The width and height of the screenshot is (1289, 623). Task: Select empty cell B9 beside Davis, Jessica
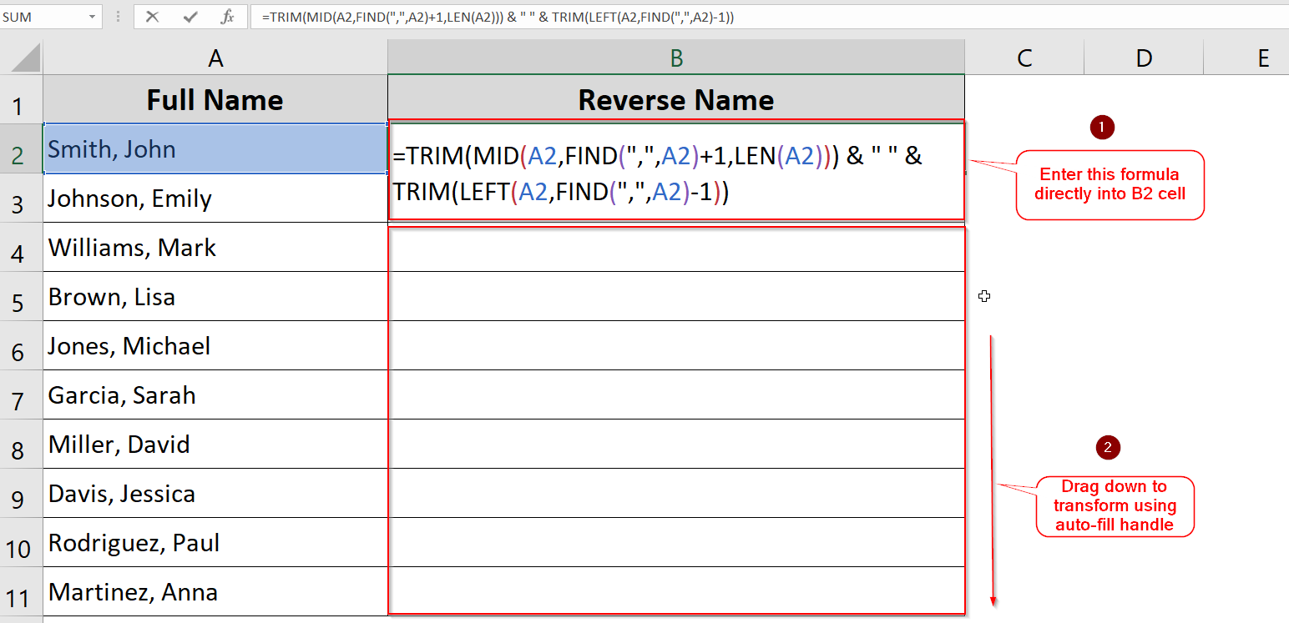click(676, 493)
